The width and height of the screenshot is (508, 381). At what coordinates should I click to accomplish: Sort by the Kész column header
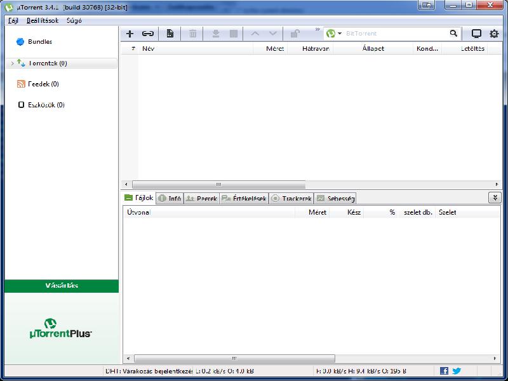tap(346, 213)
